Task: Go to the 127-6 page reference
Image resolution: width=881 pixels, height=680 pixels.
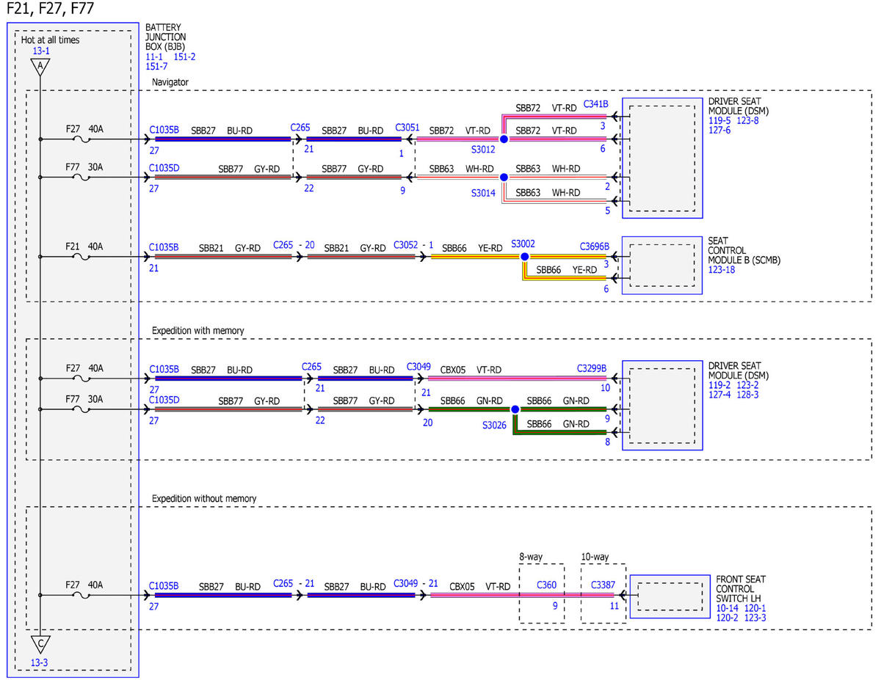Action: pos(719,131)
